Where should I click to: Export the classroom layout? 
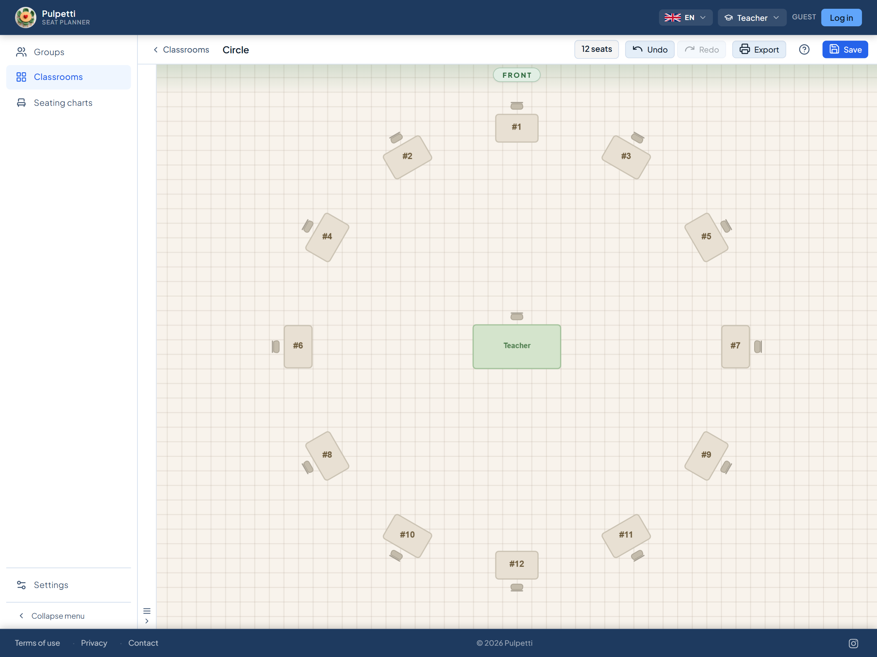(x=759, y=50)
